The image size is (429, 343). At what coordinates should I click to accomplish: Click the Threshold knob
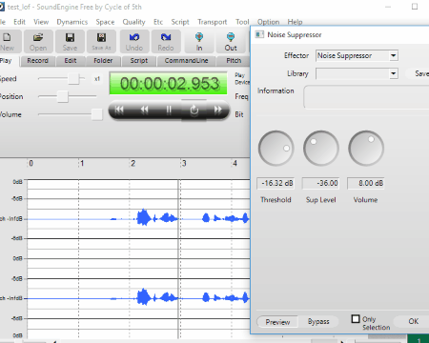(x=276, y=149)
